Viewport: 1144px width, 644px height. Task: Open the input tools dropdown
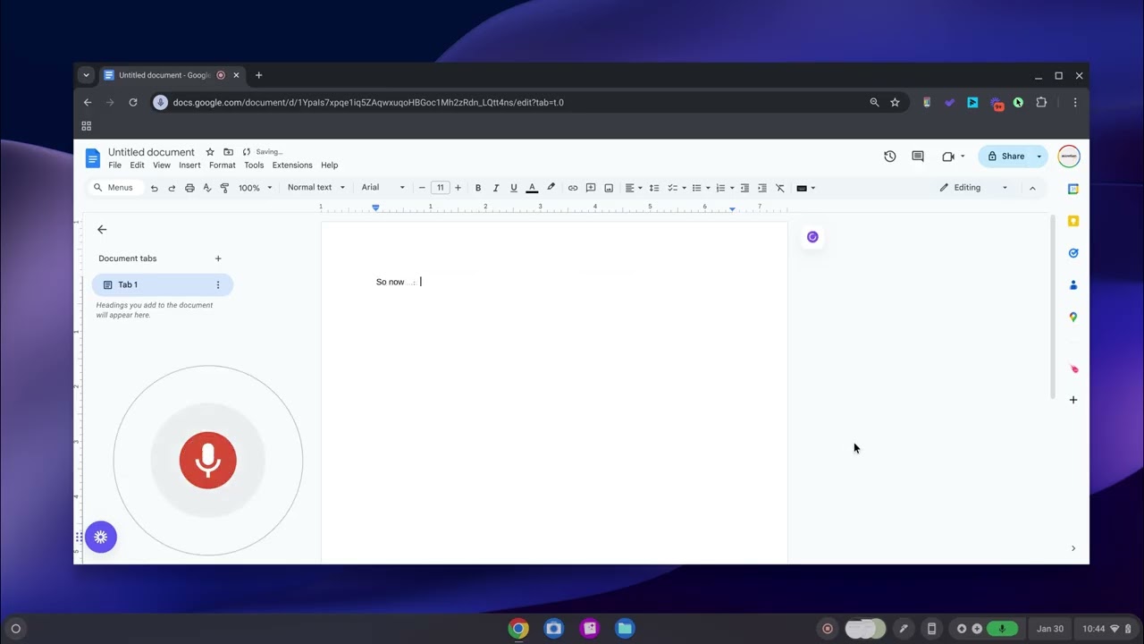pyautogui.click(x=805, y=188)
